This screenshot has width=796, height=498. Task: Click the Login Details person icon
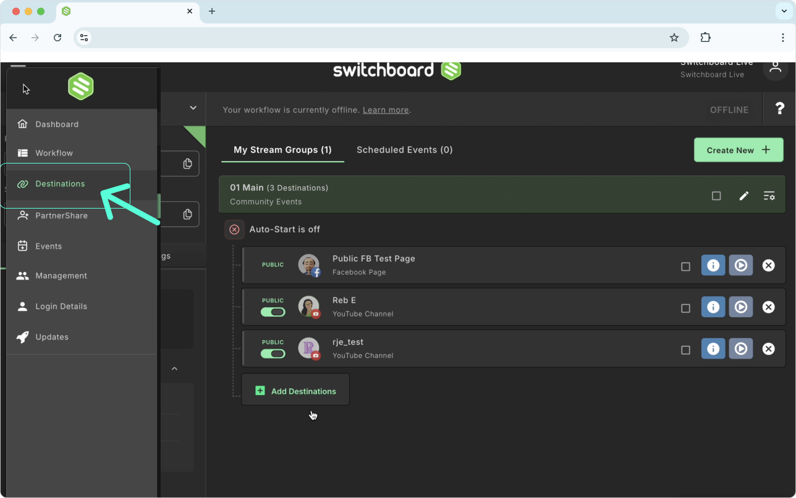pos(23,306)
